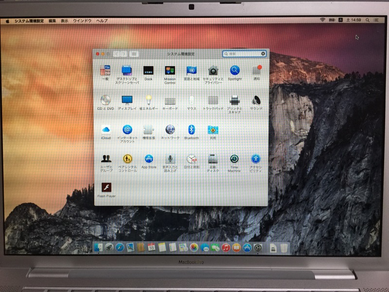Clear the search field with X button
This screenshot has height=292, width=389.
point(263,54)
